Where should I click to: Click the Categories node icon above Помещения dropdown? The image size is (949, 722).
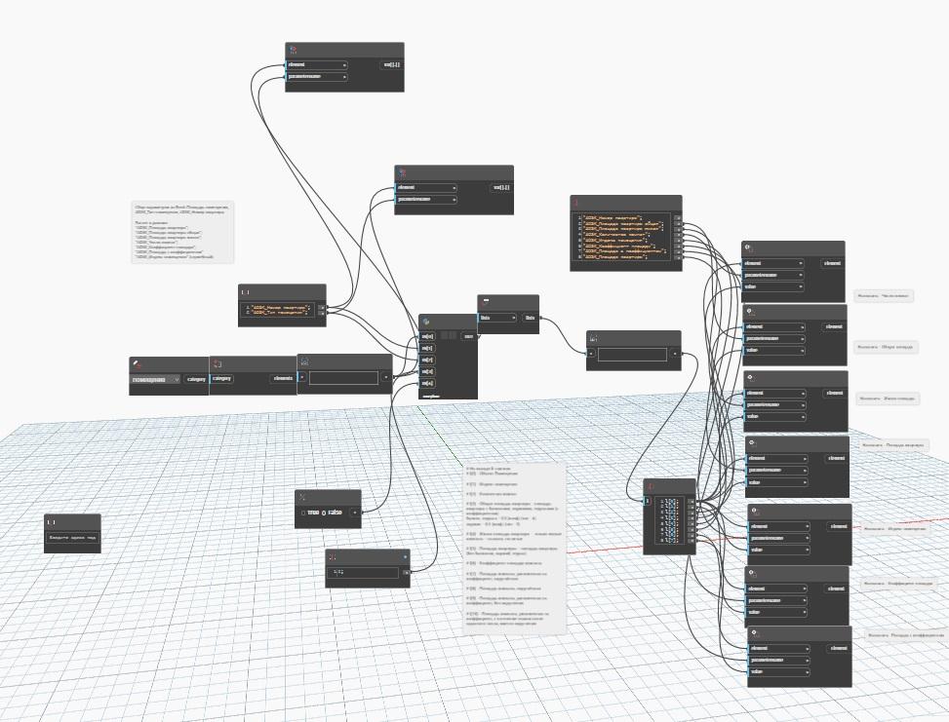pos(138,362)
